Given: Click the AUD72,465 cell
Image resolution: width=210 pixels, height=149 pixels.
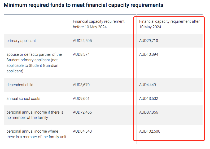Looking at the screenshot, I should coord(82,112).
